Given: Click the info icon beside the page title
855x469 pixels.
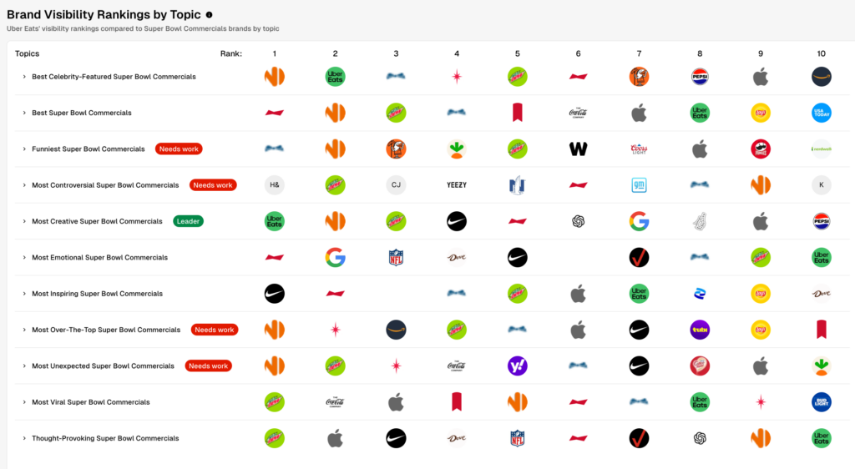Looking at the screenshot, I should click(x=209, y=15).
